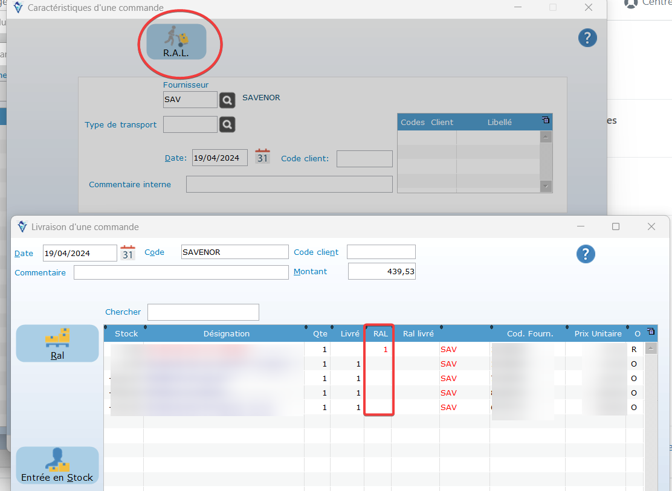Screen dimensions: 672x491
Task: Click the Code client field in Livraison window
Action: tap(381, 252)
